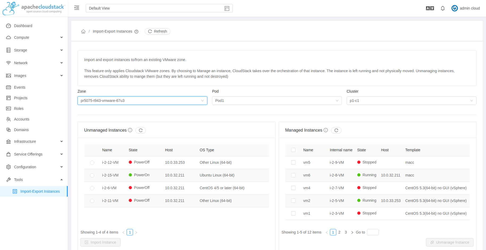Collapse the left sidebar navigation
486x250 pixels.
pyautogui.click(x=76, y=8)
